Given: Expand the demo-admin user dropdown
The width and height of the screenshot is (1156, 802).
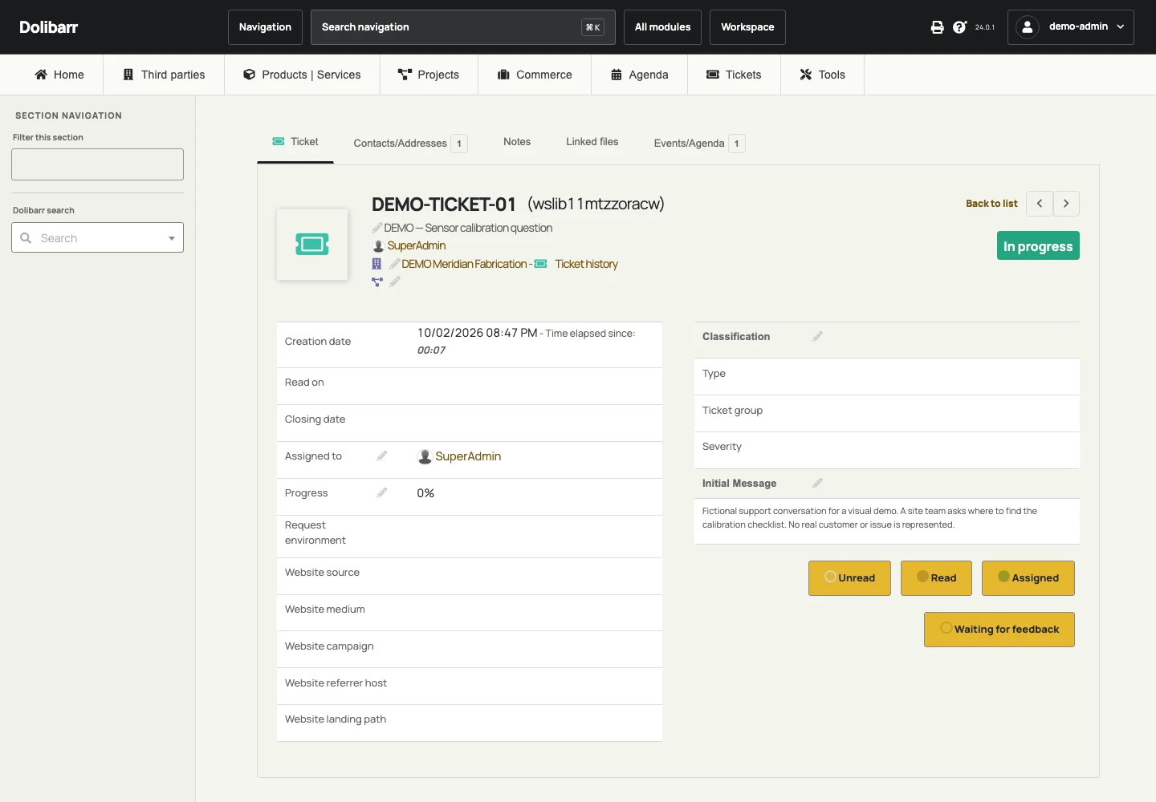Looking at the screenshot, I should pos(1071,27).
